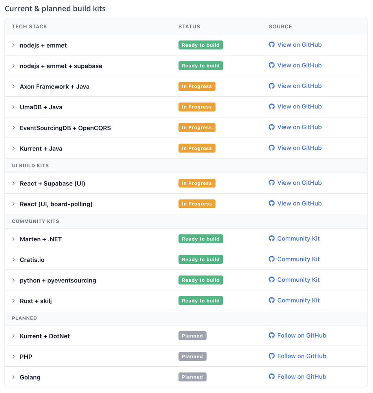Click GitHub icon in Kurrent + Java row

(x=272, y=148)
